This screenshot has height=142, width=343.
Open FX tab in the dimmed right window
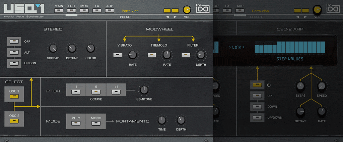click(x=227, y=10)
